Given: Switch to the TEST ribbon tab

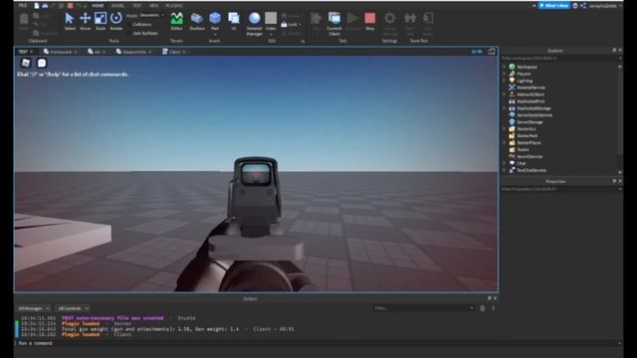Looking at the screenshot, I should [x=137, y=6].
